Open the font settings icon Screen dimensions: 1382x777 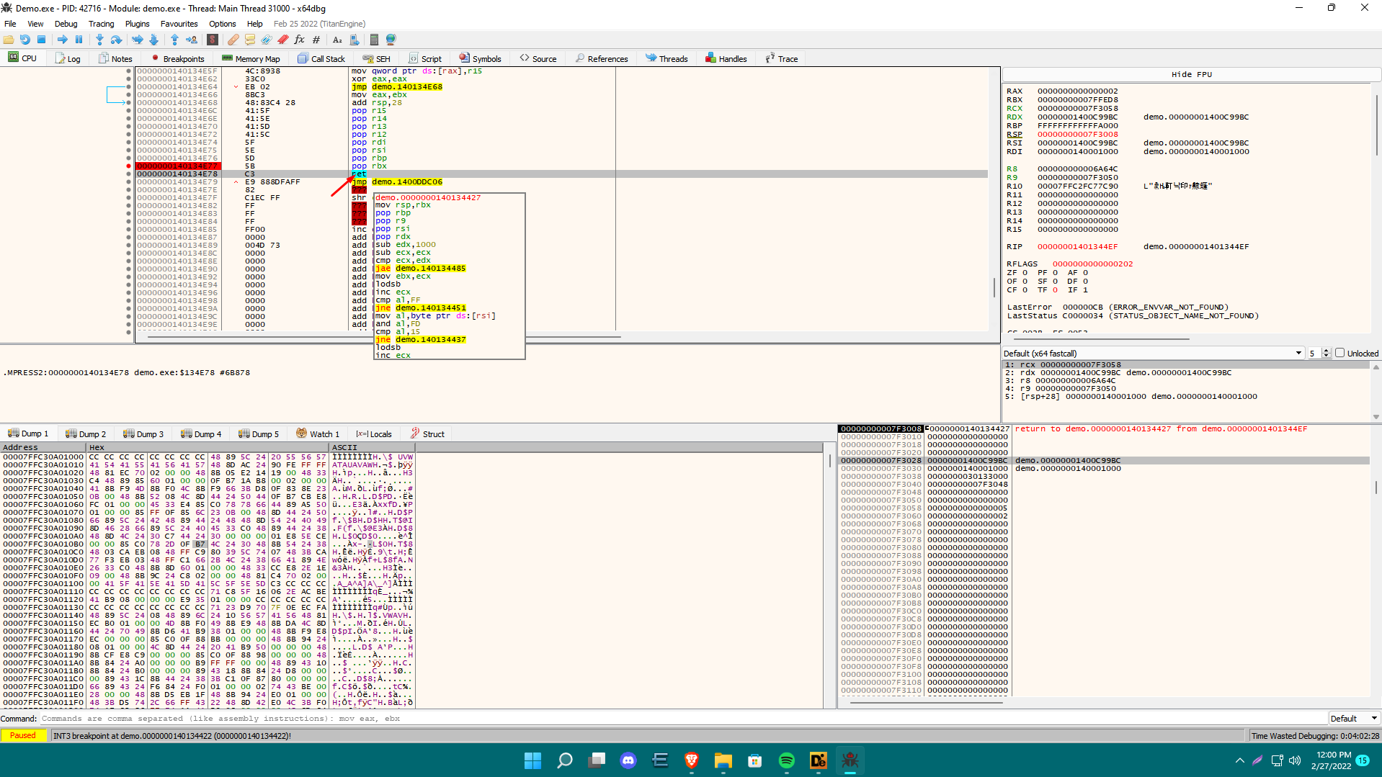pos(337,40)
